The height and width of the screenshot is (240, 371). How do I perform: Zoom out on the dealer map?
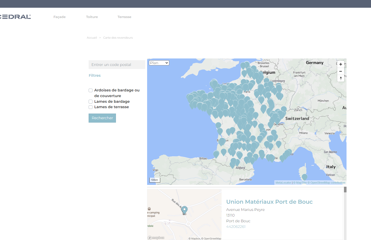[341, 71]
